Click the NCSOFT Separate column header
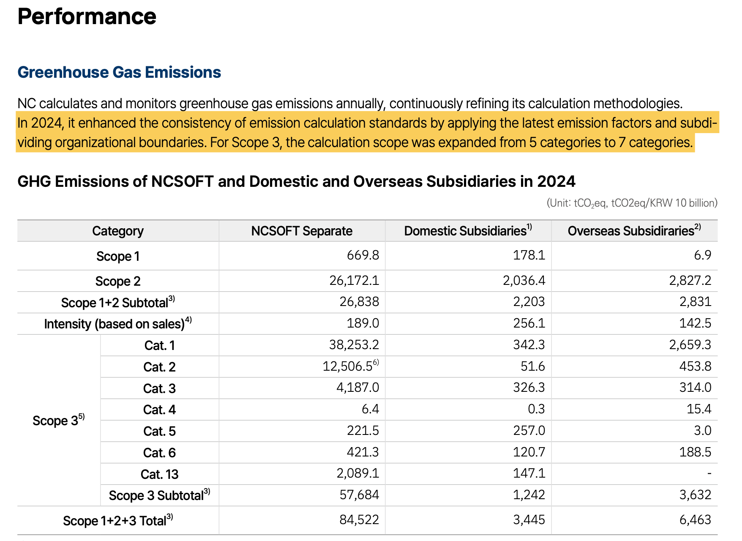The height and width of the screenshot is (541, 742). 302,231
